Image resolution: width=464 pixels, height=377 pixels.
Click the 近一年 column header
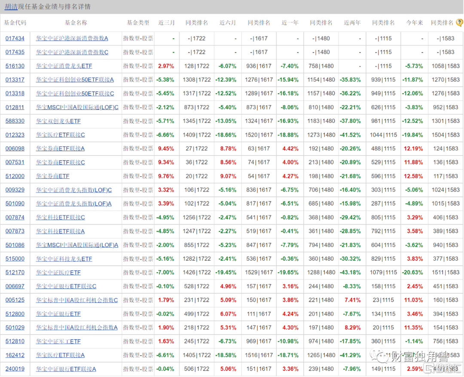click(290, 23)
